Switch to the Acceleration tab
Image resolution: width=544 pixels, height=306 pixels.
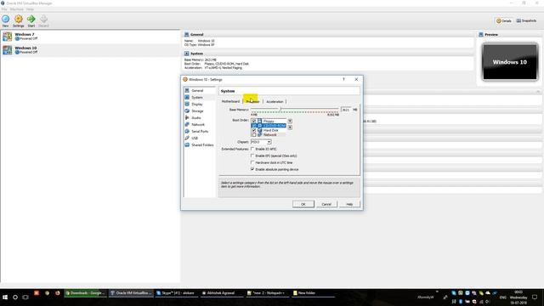point(275,102)
